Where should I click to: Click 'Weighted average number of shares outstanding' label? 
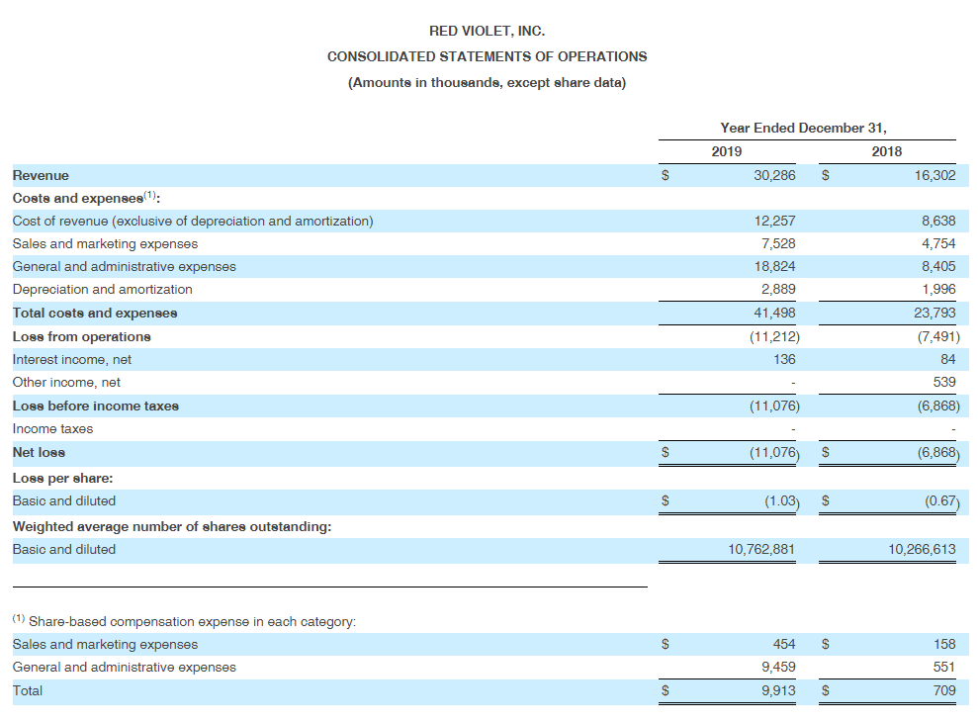(172, 526)
